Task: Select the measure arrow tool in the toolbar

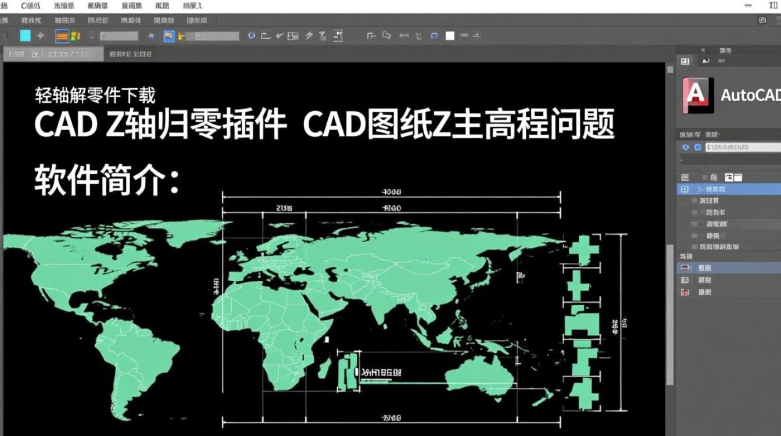Action: coord(309,36)
